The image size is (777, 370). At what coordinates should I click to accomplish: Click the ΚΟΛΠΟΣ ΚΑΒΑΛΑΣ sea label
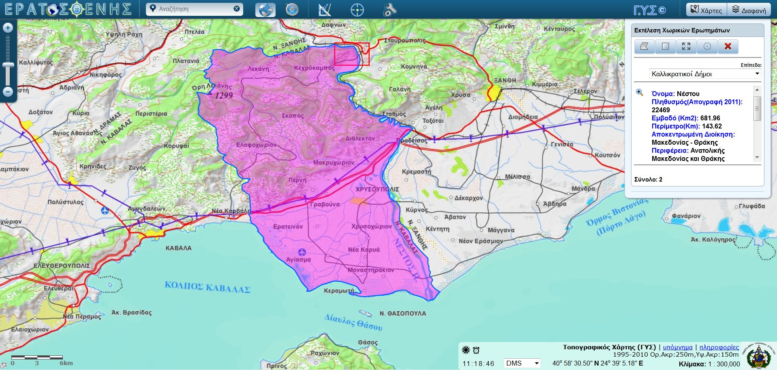coord(207,287)
